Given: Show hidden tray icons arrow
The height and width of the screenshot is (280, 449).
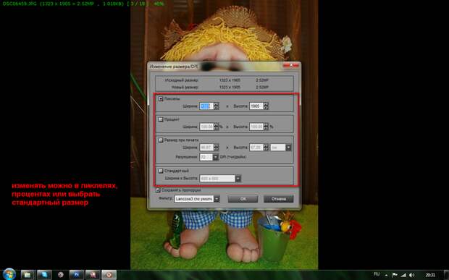Looking at the screenshot, I should (386, 275).
